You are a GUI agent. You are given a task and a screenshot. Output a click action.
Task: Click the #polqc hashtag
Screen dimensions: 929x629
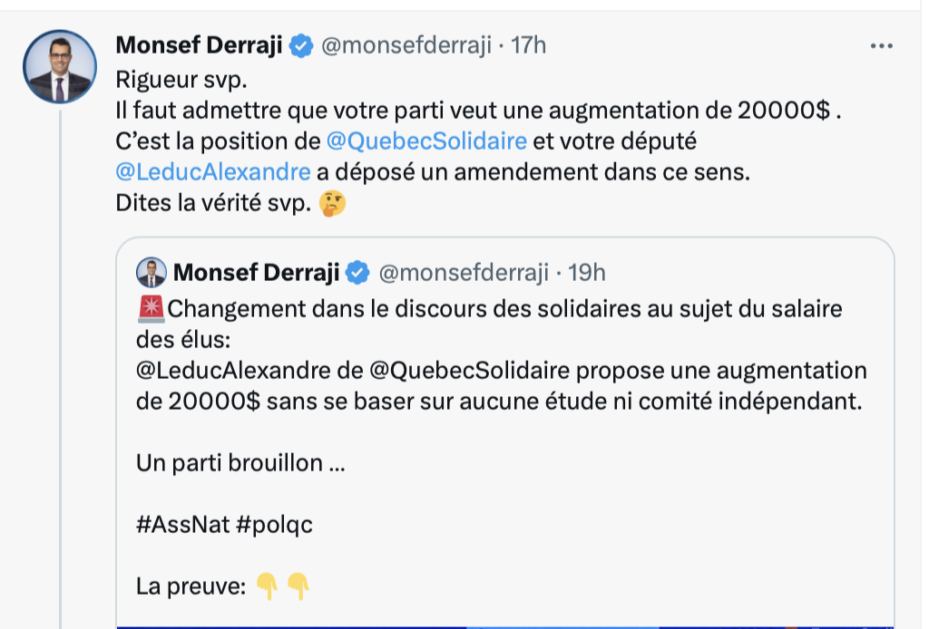coord(274,526)
